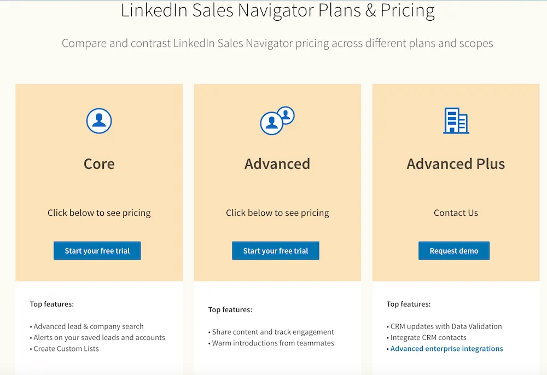Select the two-person icon for Advanced plan
Image resolution: width=547 pixels, height=375 pixels.
click(276, 120)
